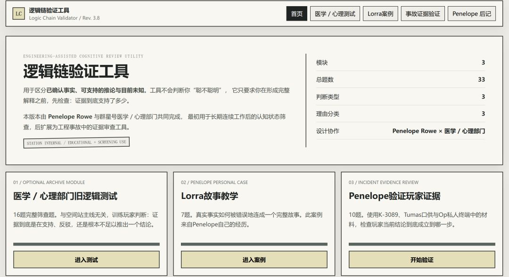Open the Lorra案例 tab
Screen dimensions: 509x277
point(380,14)
